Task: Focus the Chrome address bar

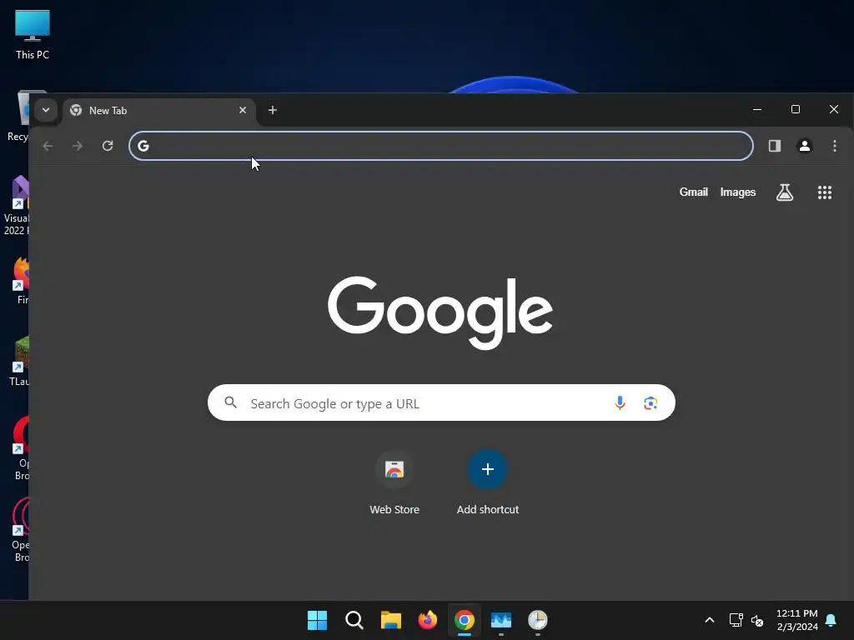Action: 441,146
